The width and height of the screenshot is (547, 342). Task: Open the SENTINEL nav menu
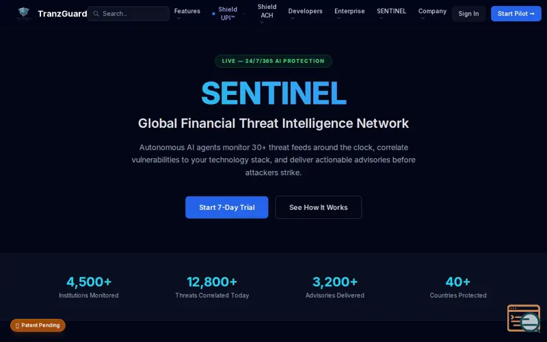(391, 12)
